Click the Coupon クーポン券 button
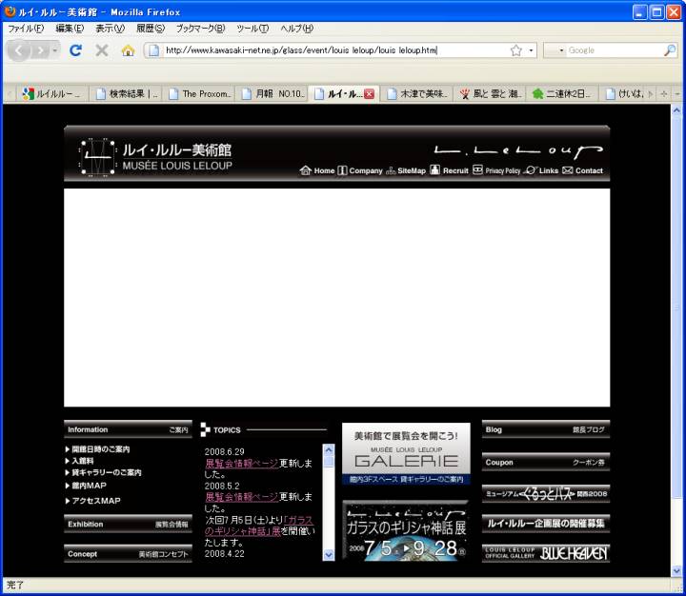This screenshot has height=596, width=686. [545, 462]
